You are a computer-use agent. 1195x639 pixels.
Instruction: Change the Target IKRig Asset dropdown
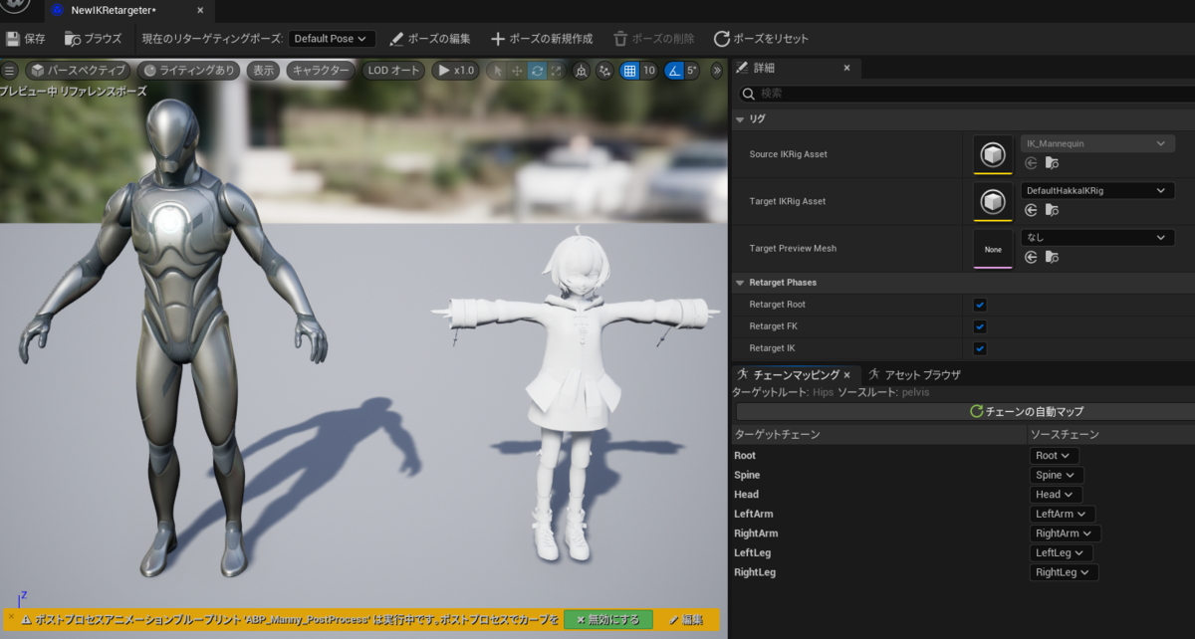click(1095, 189)
